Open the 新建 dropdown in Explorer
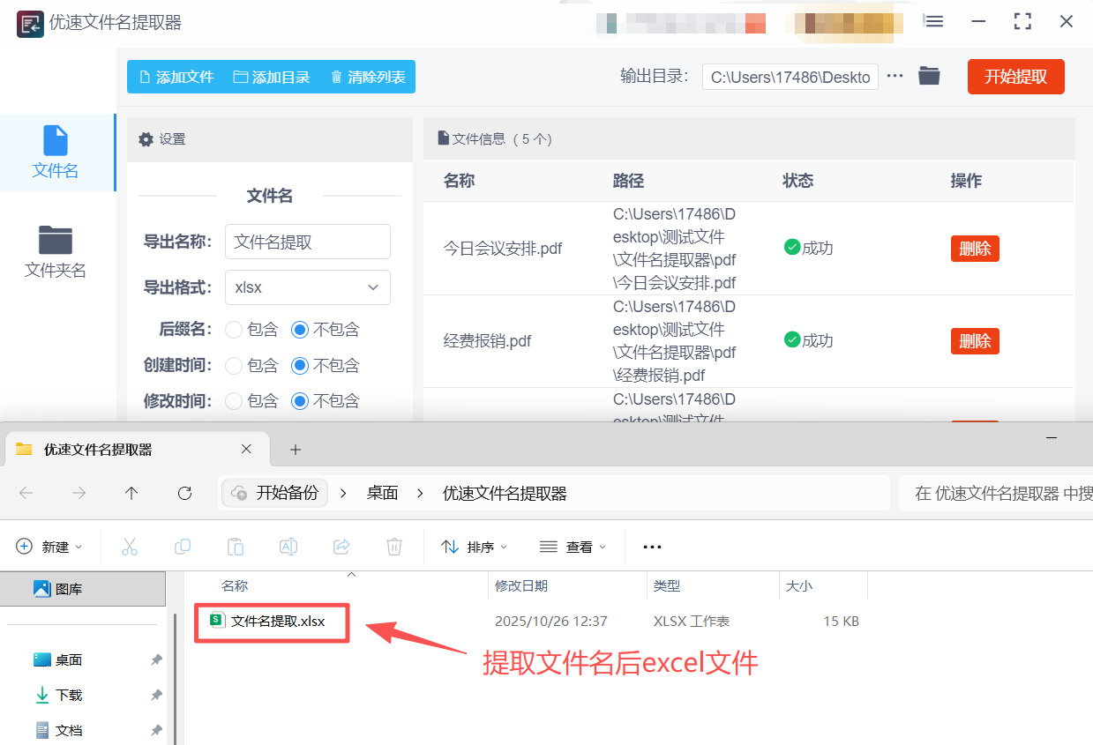The width and height of the screenshot is (1093, 745). [49, 547]
